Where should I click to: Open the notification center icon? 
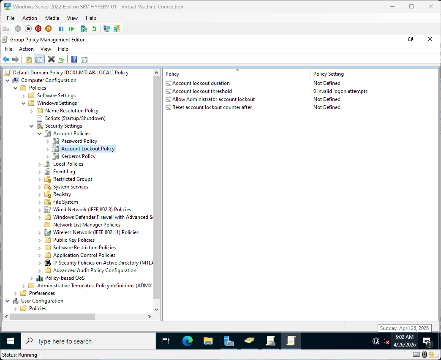pos(427,341)
